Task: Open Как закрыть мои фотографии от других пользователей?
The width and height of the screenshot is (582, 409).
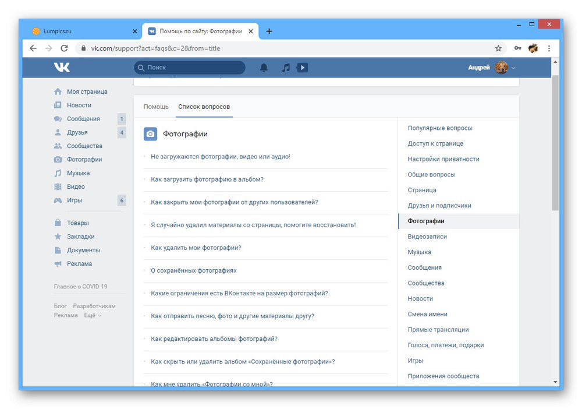Action: pyautogui.click(x=234, y=202)
